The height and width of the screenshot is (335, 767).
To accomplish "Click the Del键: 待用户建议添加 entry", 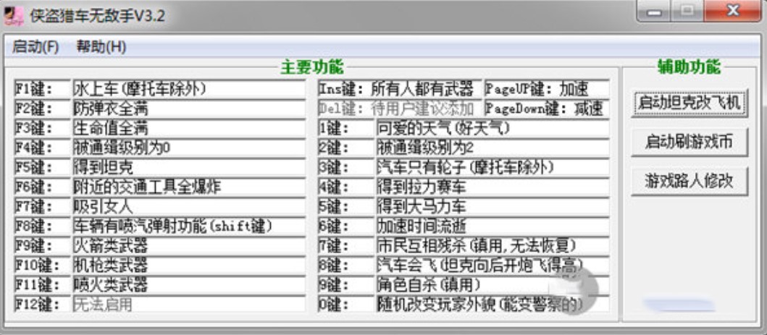I will point(399,109).
